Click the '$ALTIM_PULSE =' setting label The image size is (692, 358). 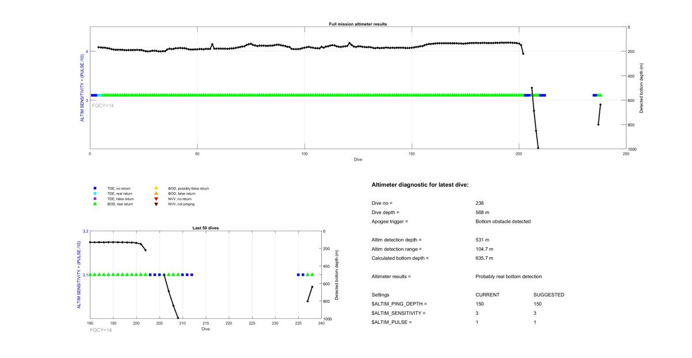point(392,322)
